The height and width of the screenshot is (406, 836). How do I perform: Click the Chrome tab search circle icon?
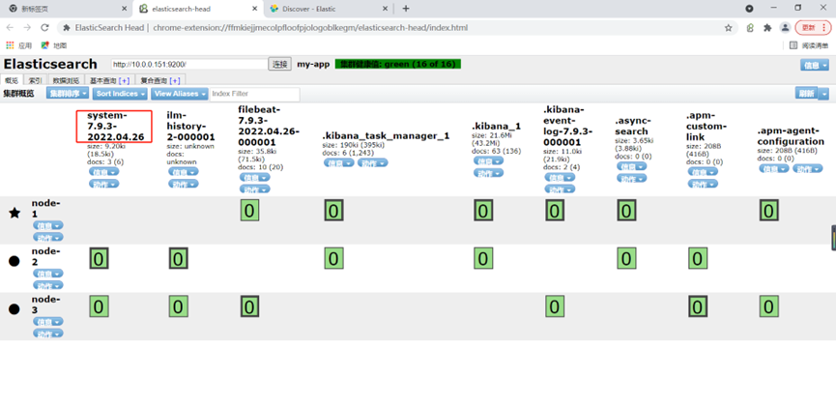pyautogui.click(x=749, y=9)
